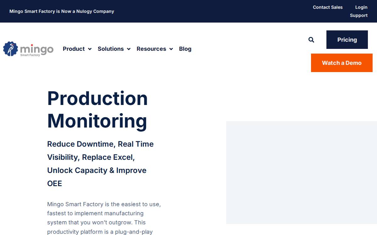
Task: Open the Contact Sales link
Action: click(328, 7)
